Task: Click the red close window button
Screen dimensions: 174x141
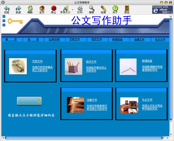Action: tap(171, 3)
